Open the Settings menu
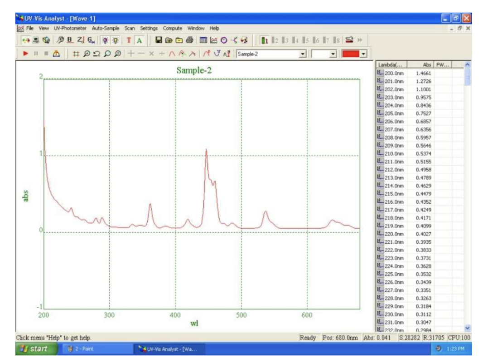The image size is (483, 363). [x=149, y=29]
